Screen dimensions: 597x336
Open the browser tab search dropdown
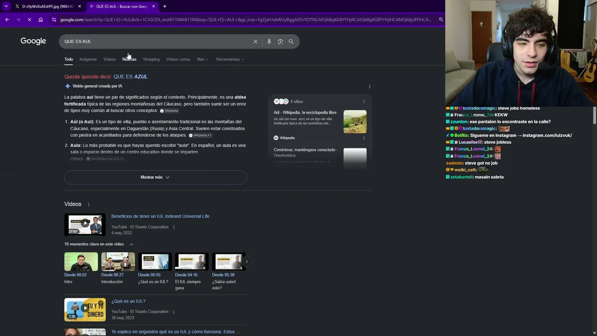(6, 6)
